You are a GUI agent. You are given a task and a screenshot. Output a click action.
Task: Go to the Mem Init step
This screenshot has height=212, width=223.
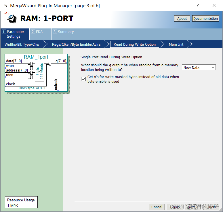tap(176, 45)
